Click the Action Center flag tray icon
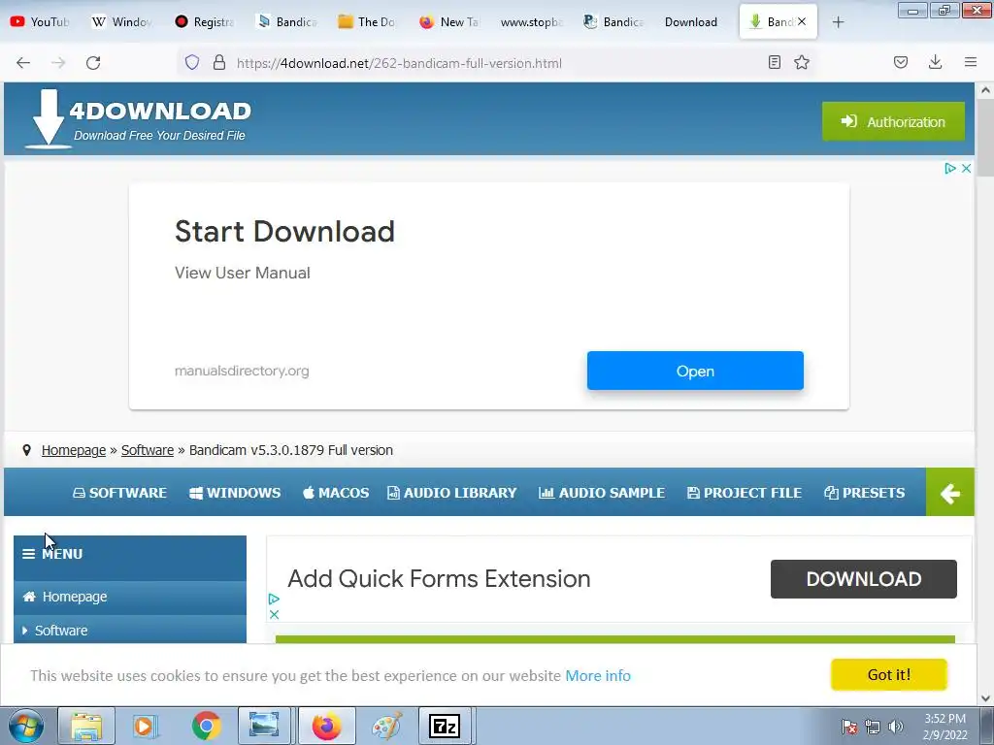 click(x=849, y=727)
